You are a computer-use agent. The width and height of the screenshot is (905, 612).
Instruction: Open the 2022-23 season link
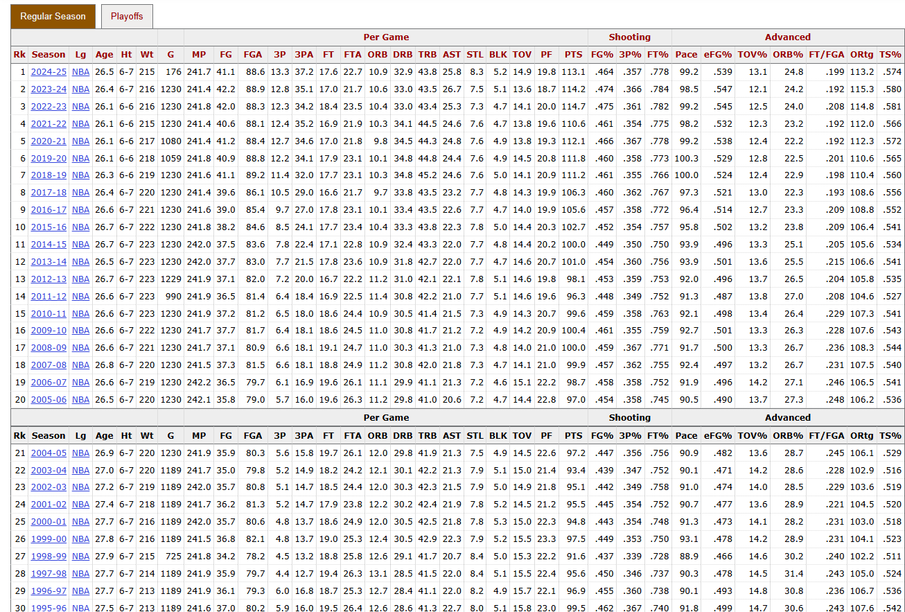(x=49, y=107)
